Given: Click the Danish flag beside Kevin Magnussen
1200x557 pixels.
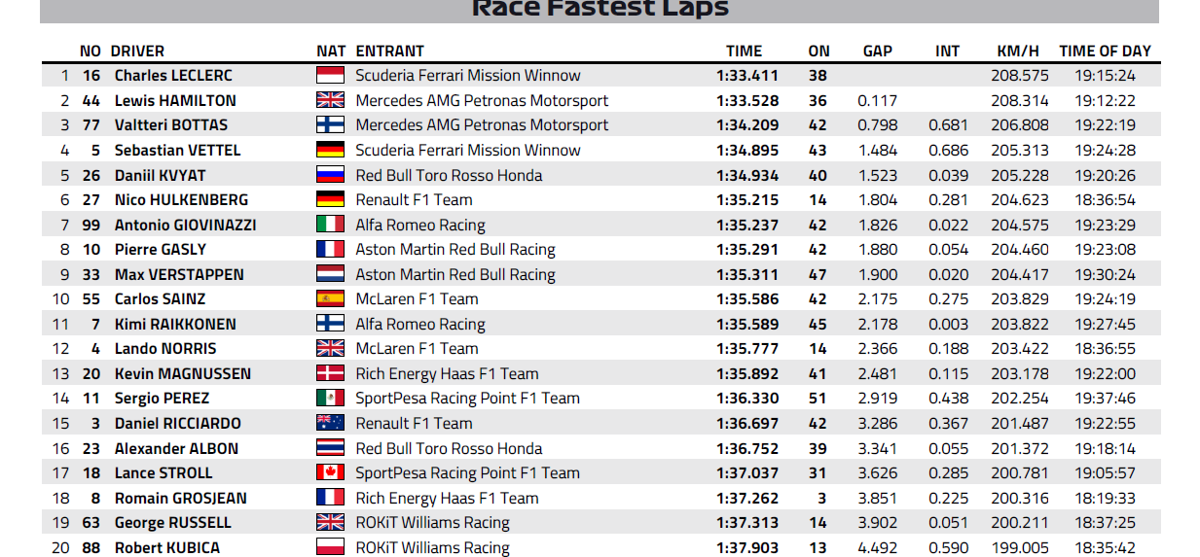Looking at the screenshot, I should point(331,373).
